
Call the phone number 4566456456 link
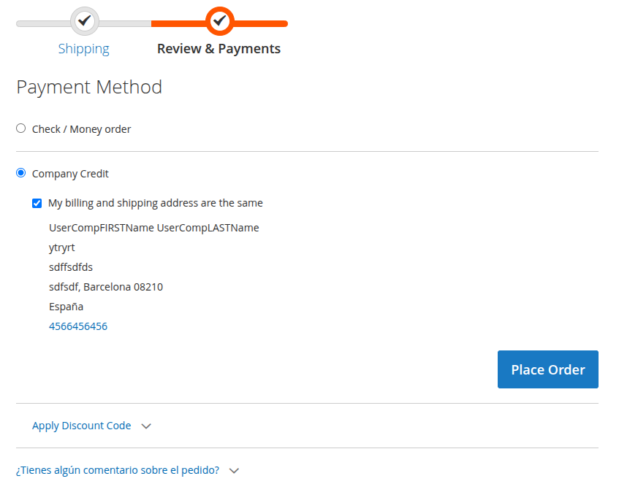click(78, 326)
